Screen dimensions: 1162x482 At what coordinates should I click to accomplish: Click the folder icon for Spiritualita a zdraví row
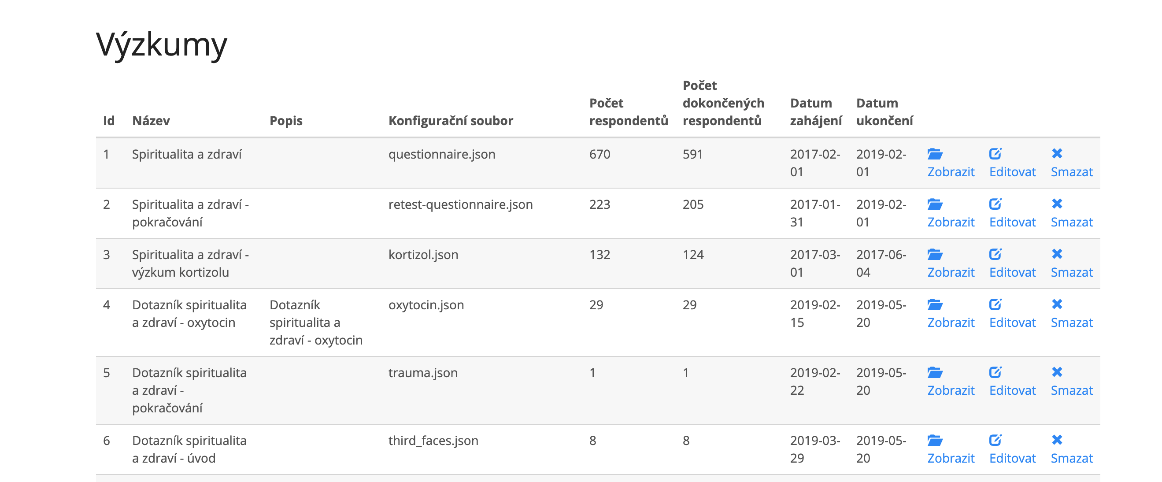tap(935, 154)
